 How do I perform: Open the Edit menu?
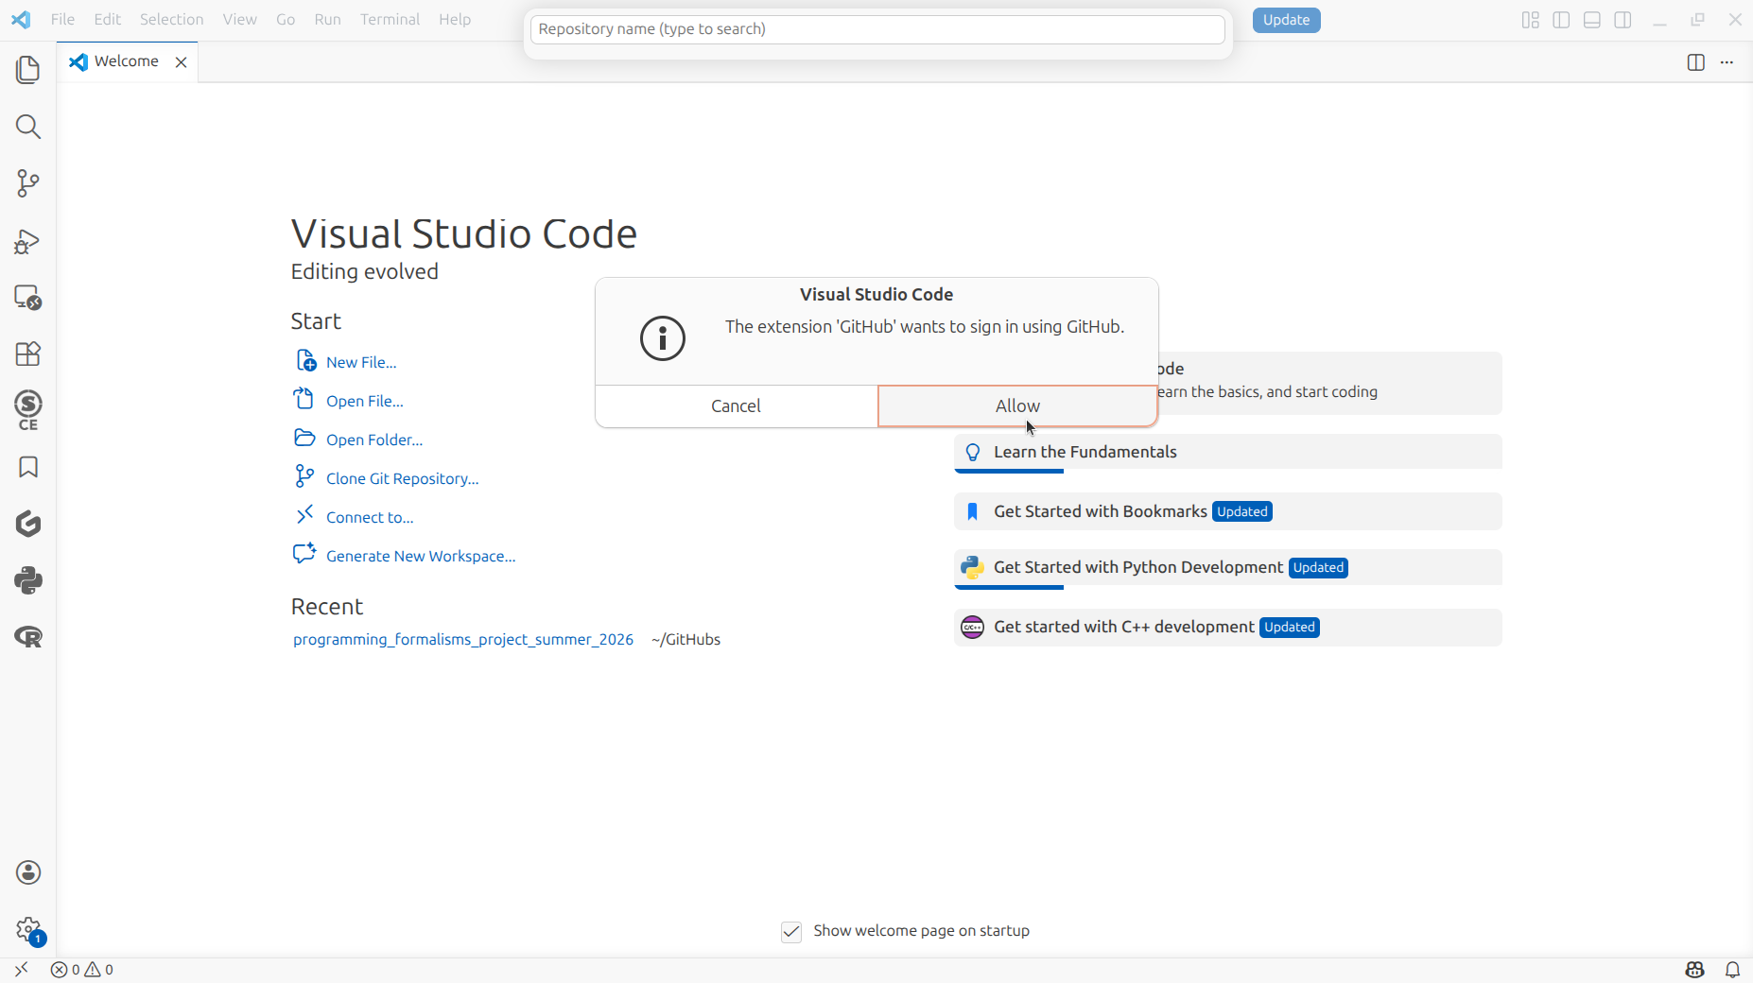(107, 19)
